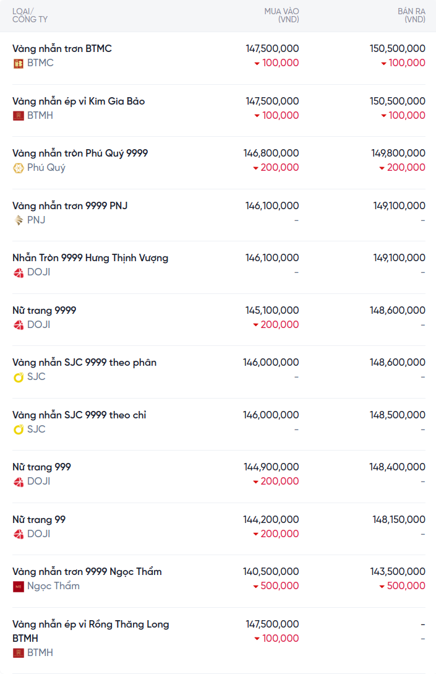The height and width of the screenshot is (674, 436).
Task: Click the Phú Quý company logo icon
Action: tap(19, 168)
